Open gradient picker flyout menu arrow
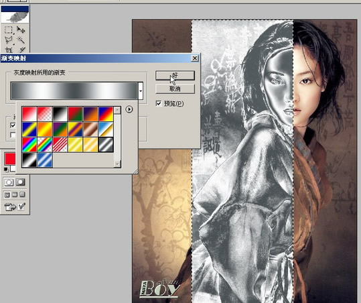361x303 pixels. 129,109
